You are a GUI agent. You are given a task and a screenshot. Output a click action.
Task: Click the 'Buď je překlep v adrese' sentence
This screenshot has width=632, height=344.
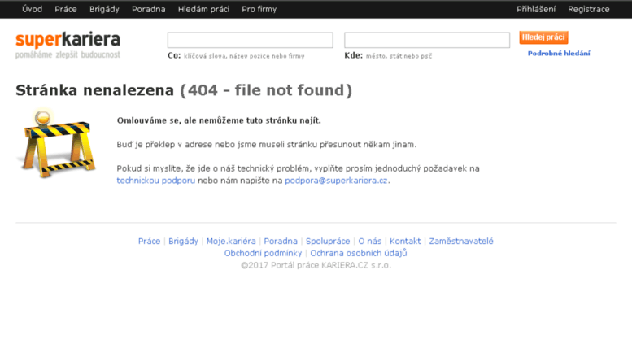coord(267,144)
